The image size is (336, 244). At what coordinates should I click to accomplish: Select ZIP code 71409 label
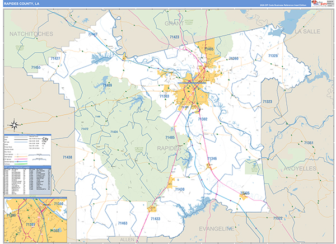(x=106, y=85)
